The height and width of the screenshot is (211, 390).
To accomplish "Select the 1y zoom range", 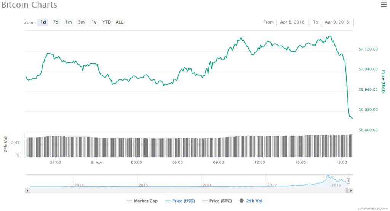I will pyautogui.click(x=94, y=22).
